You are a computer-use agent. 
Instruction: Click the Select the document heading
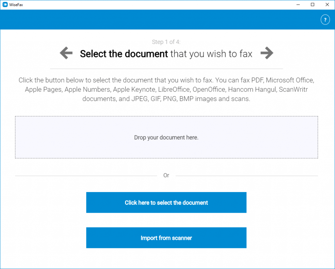(x=124, y=54)
